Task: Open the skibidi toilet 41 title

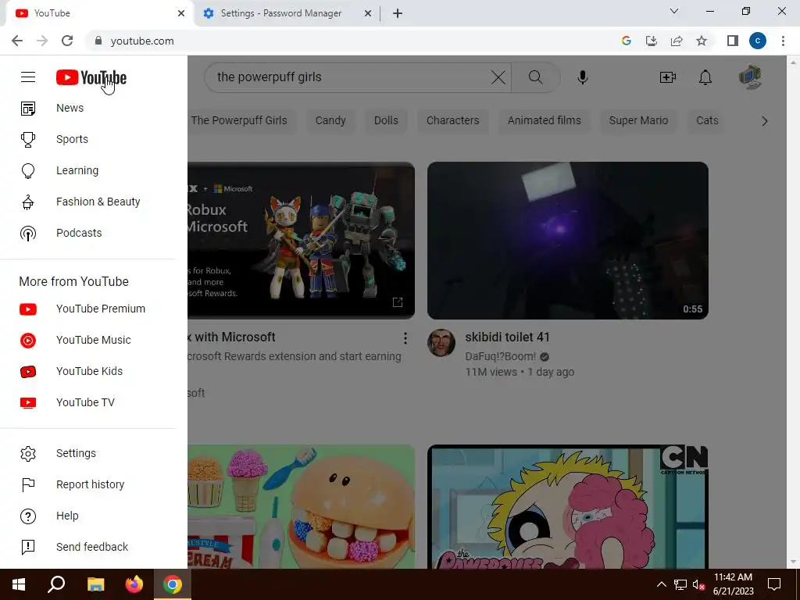Action: pyautogui.click(x=507, y=337)
